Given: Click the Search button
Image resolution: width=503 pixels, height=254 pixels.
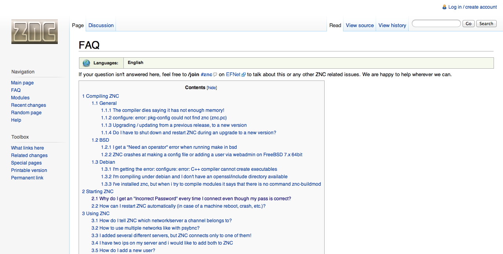Looking at the screenshot, I should click(486, 24).
